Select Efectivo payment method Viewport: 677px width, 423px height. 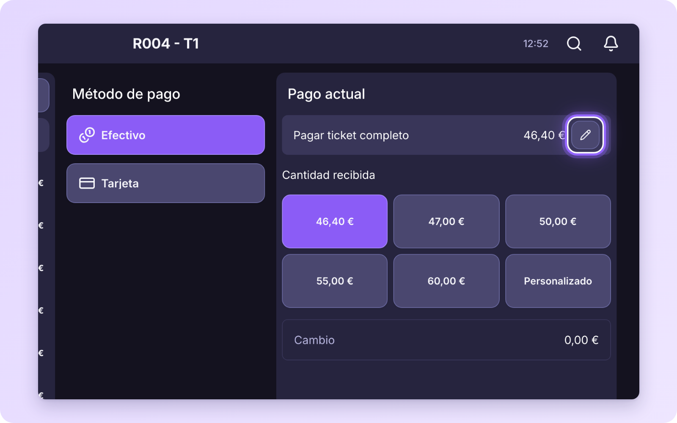165,135
